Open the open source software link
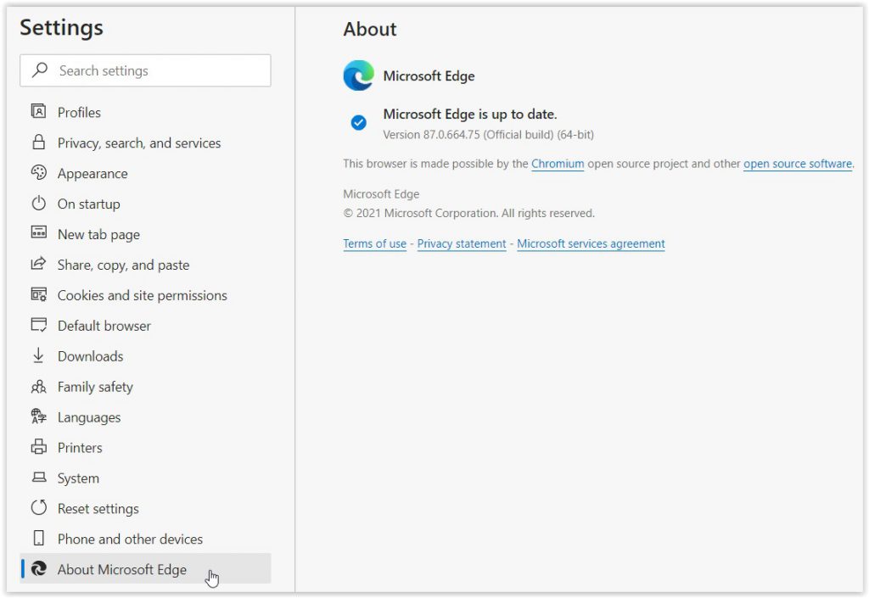Image resolution: width=869 pixels, height=598 pixels. 798,164
